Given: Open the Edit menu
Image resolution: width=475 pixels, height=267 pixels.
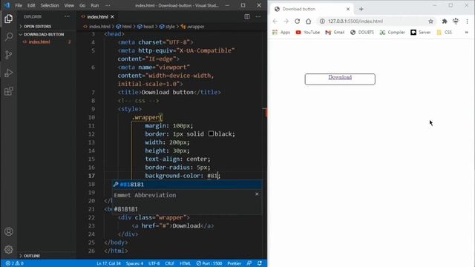Looking at the screenshot, I should click(31, 5).
